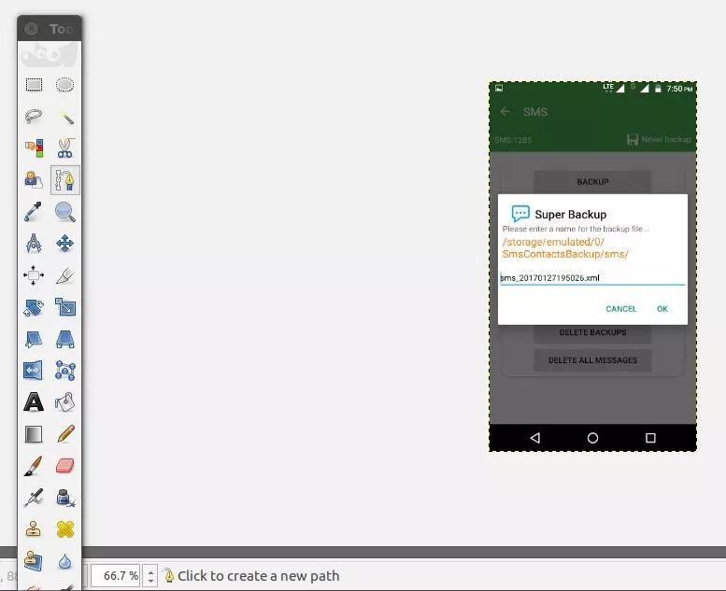Pick the Text tool

(34, 402)
